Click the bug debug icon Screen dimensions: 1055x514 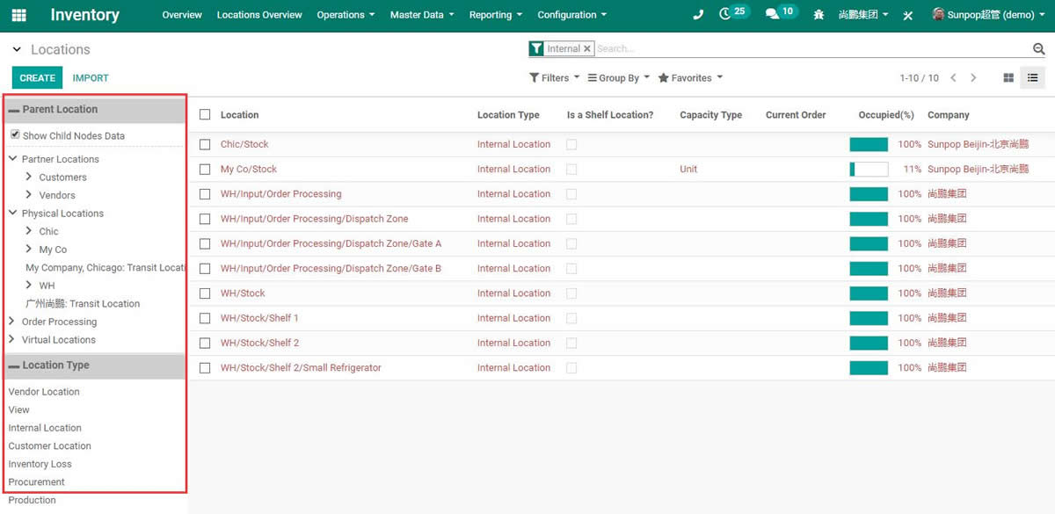click(x=819, y=15)
